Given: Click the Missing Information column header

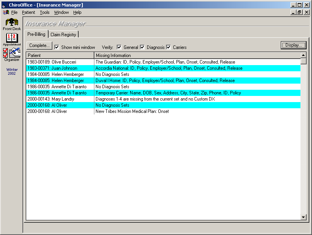Looking at the screenshot, I should click(x=197, y=55).
